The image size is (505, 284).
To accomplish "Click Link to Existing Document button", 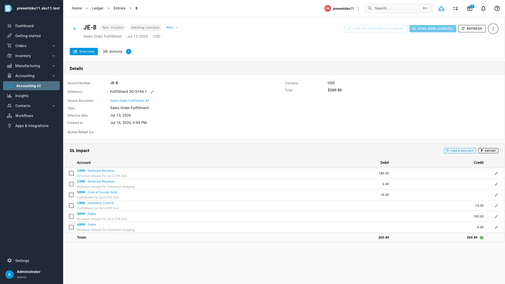I will pyautogui.click(x=376, y=29).
